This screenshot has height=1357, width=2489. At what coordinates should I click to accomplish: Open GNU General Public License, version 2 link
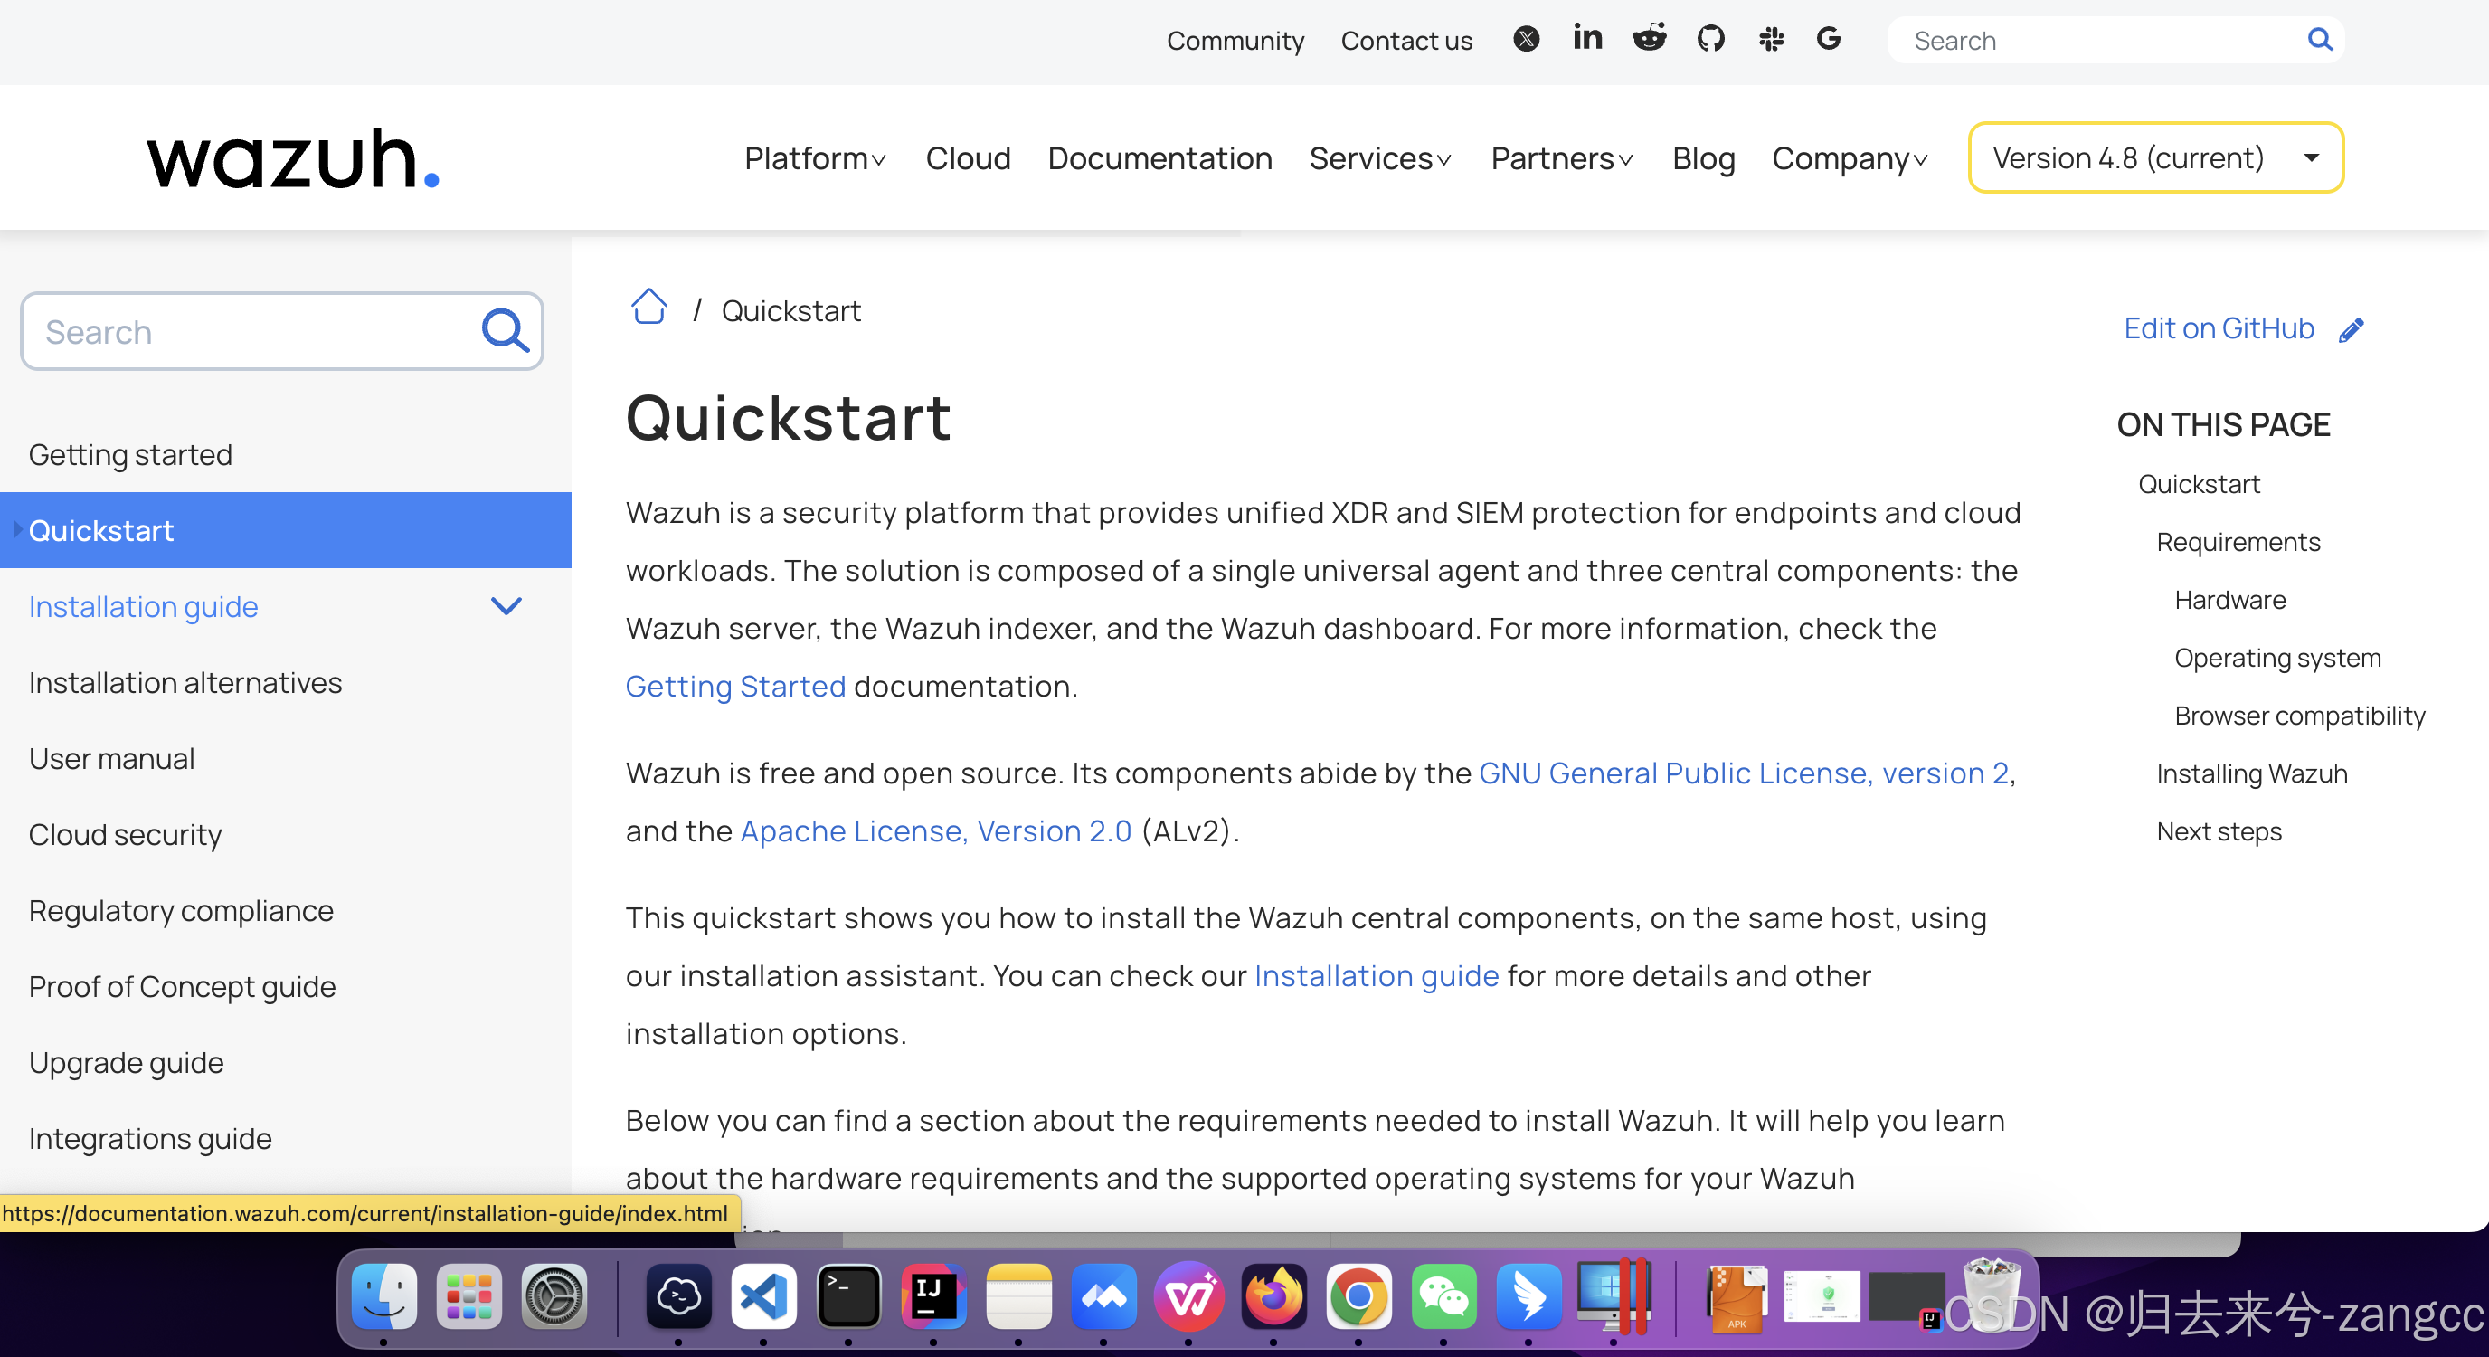[1744, 773]
